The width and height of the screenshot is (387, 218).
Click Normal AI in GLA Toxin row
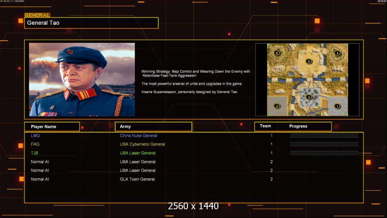(x=40, y=179)
